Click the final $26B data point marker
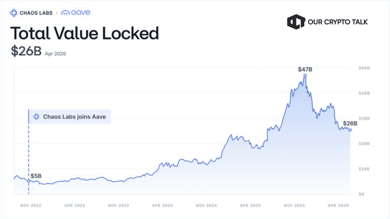Viewport: 390px width, 219px height. click(x=350, y=130)
